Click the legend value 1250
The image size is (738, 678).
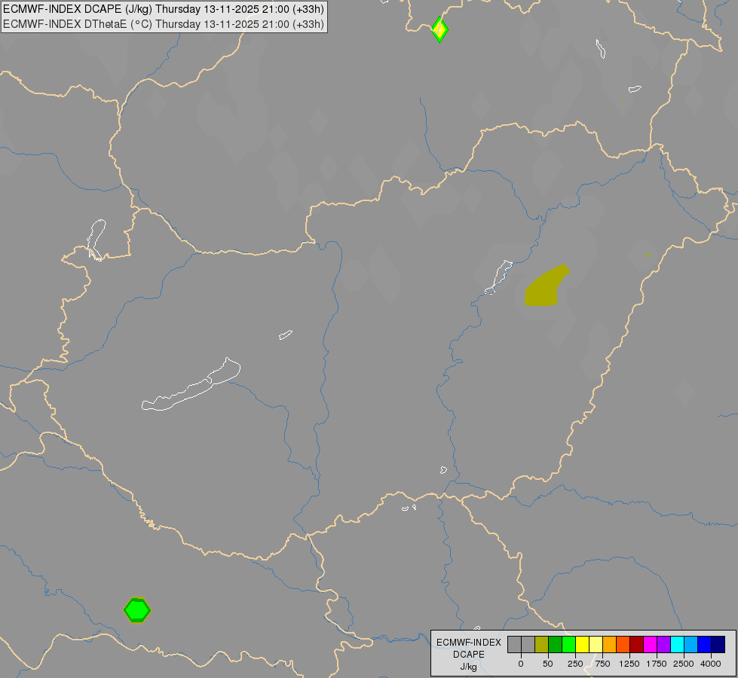(x=629, y=664)
